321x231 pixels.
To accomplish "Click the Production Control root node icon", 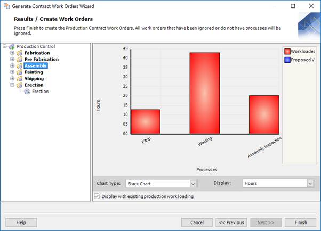I will tap(12, 47).
